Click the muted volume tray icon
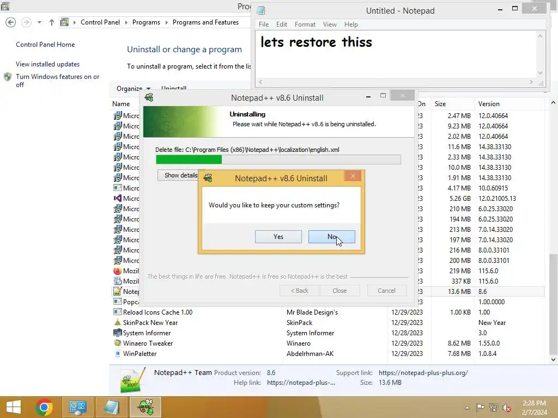558x418 pixels. [506, 408]
